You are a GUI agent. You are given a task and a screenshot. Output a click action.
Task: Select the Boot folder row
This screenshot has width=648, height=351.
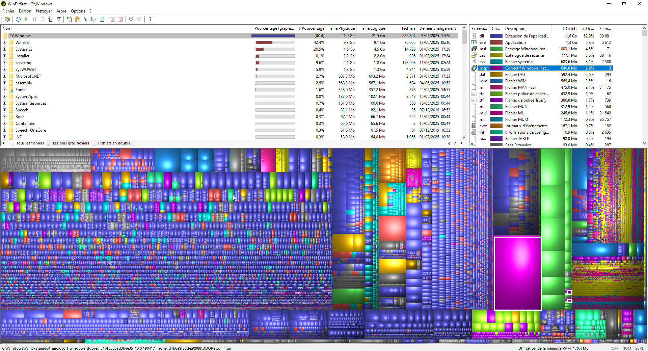[x=230, y=117]
